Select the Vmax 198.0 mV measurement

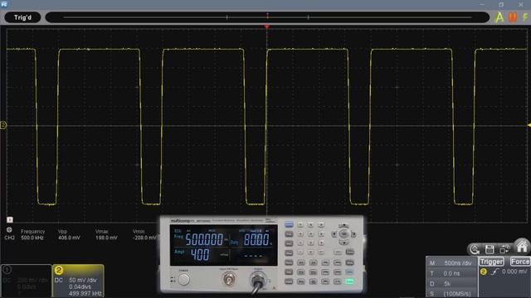pos(106,234)
